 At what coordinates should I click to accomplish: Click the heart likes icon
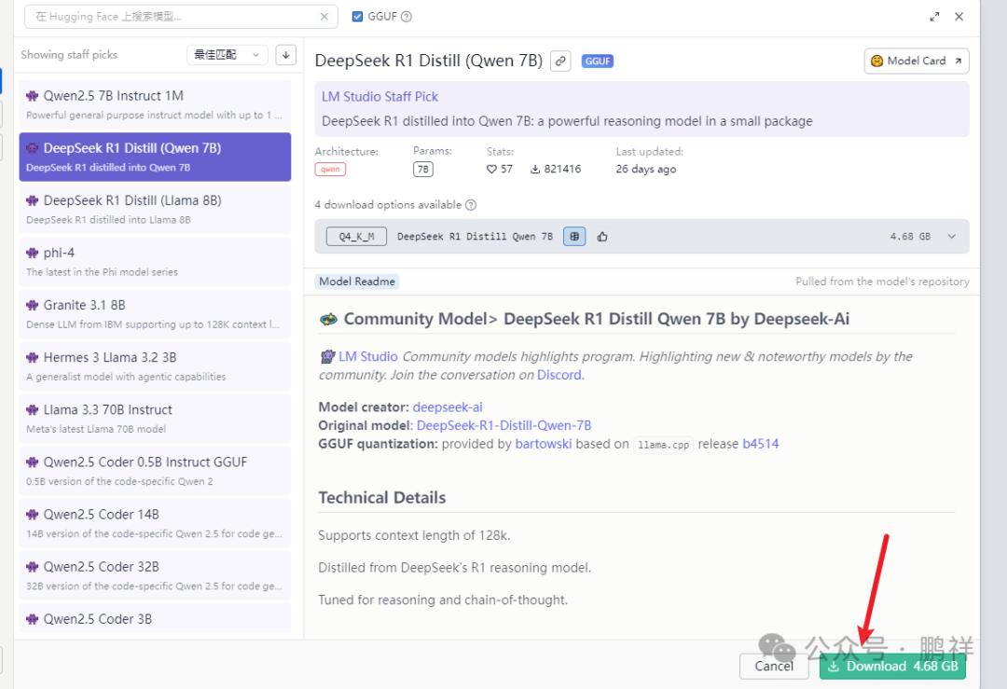point(491,169)
